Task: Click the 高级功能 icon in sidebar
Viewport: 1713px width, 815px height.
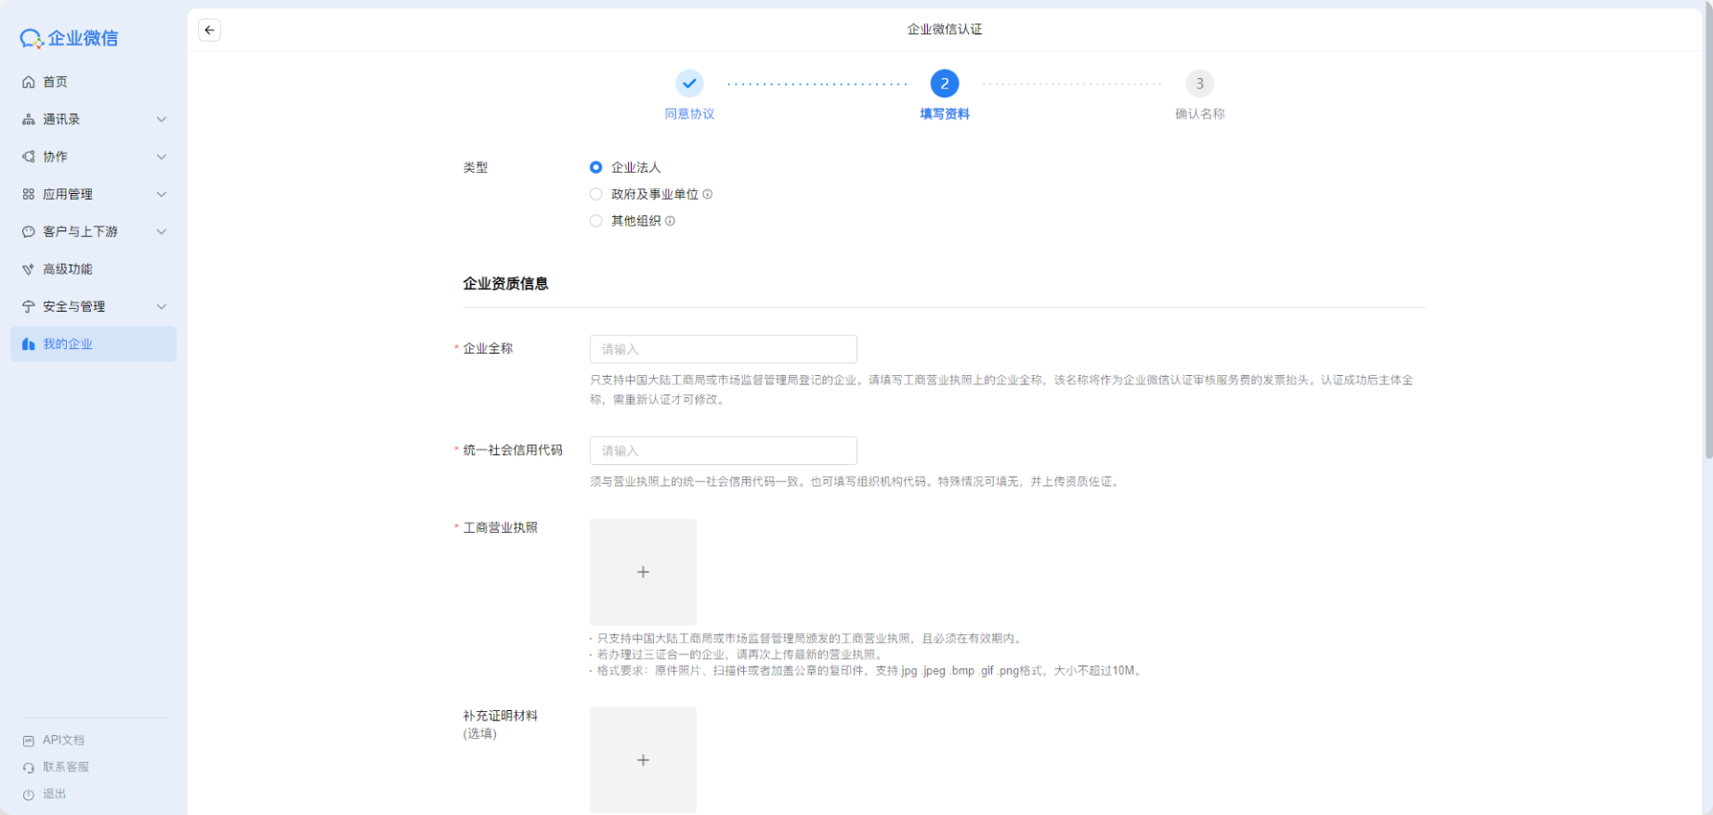Action: [x=29, y=269]
